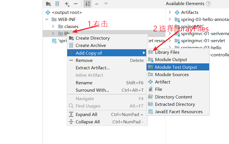Collapse the WEB-INF folder
This screenshot has height=144, width=229.
click(47, 20)
